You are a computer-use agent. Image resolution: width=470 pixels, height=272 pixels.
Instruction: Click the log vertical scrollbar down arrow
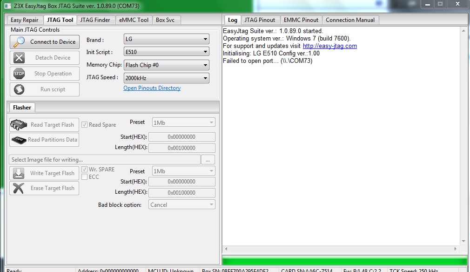(x=463, y=241)
